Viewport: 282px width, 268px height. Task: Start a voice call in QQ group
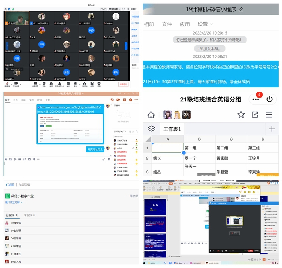(x=112, y=100)
